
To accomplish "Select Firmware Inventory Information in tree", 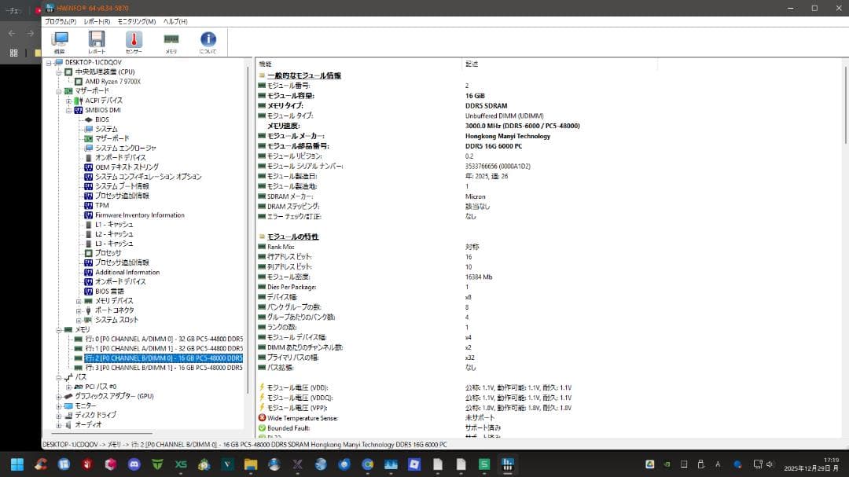I will [139, 215].
